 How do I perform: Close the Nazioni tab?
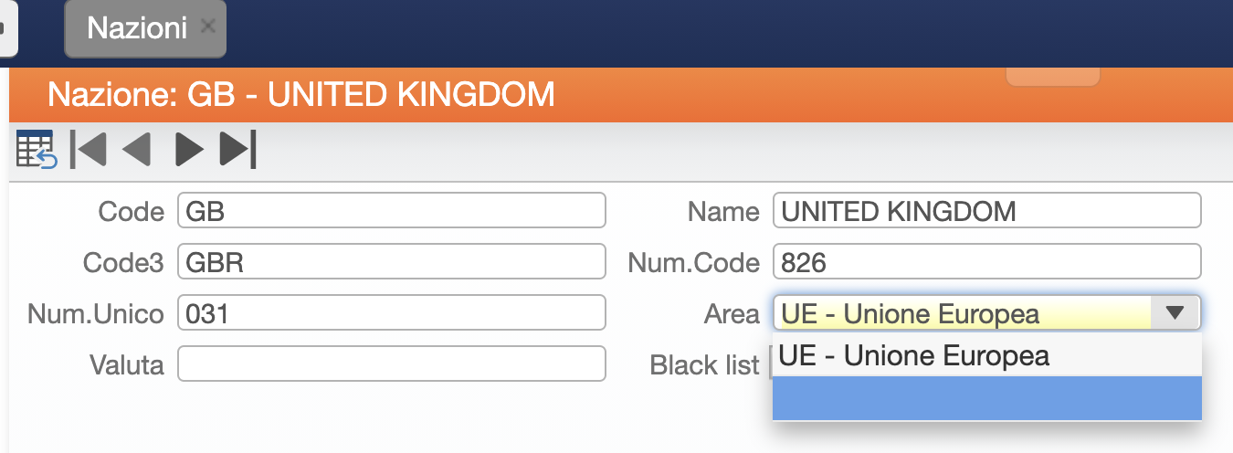(207, 26)
